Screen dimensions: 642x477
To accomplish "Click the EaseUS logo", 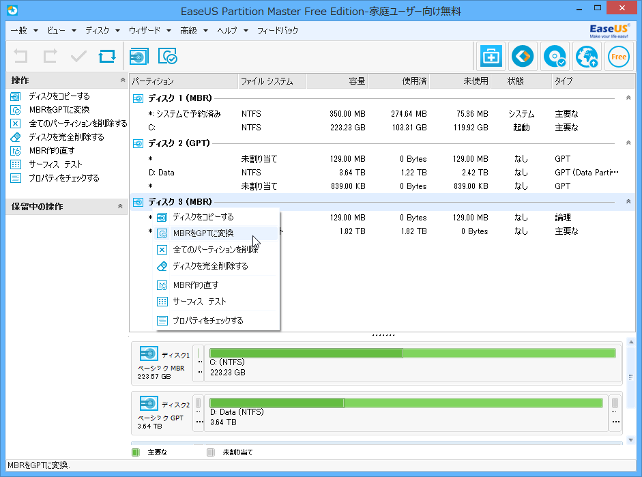I will click(609, 31).
